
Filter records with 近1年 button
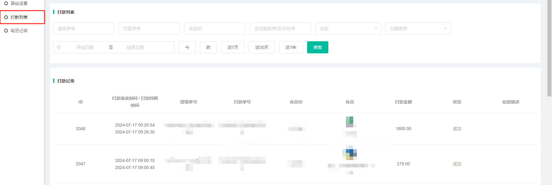click(x=291, y=47)
